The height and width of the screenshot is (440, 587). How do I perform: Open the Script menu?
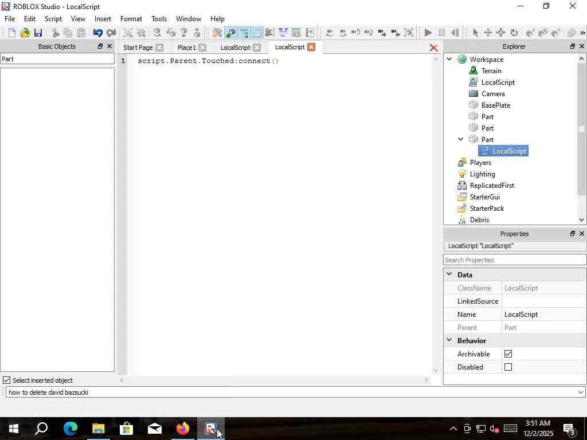(x=53, y=19)
